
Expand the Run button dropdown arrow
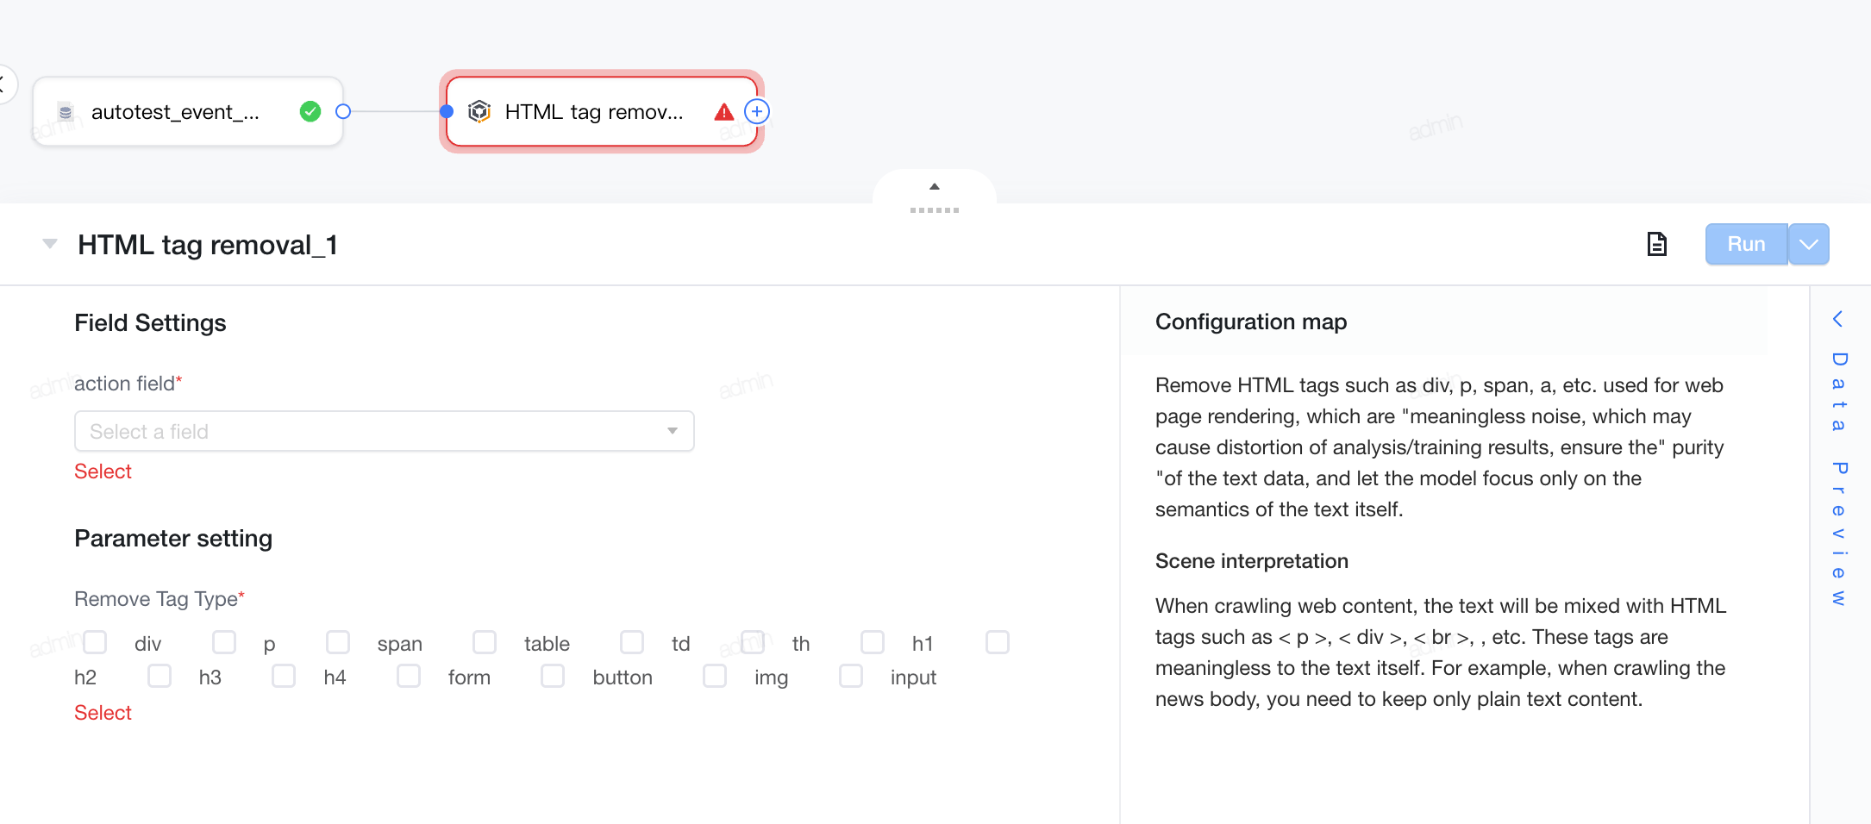(1809, 244)
